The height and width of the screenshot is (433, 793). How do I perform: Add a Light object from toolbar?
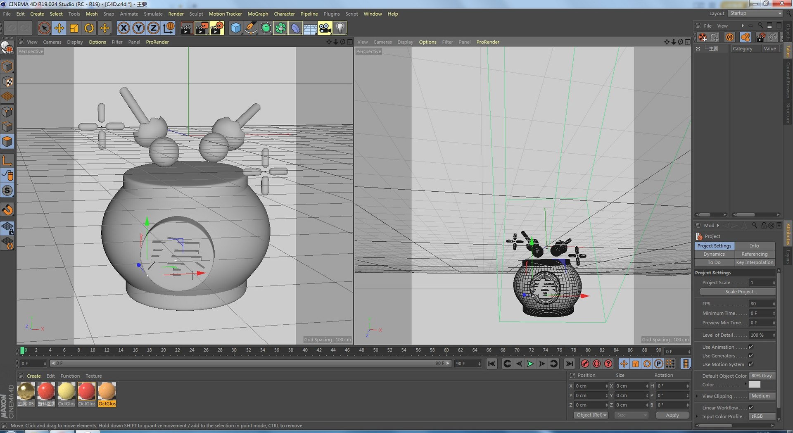tap(340, 28)
